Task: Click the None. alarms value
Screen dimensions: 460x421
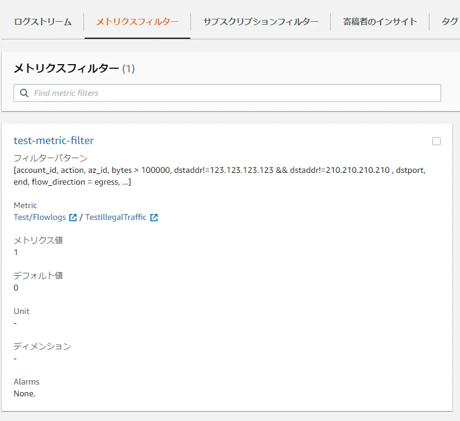Action: [x=24, y=394]
